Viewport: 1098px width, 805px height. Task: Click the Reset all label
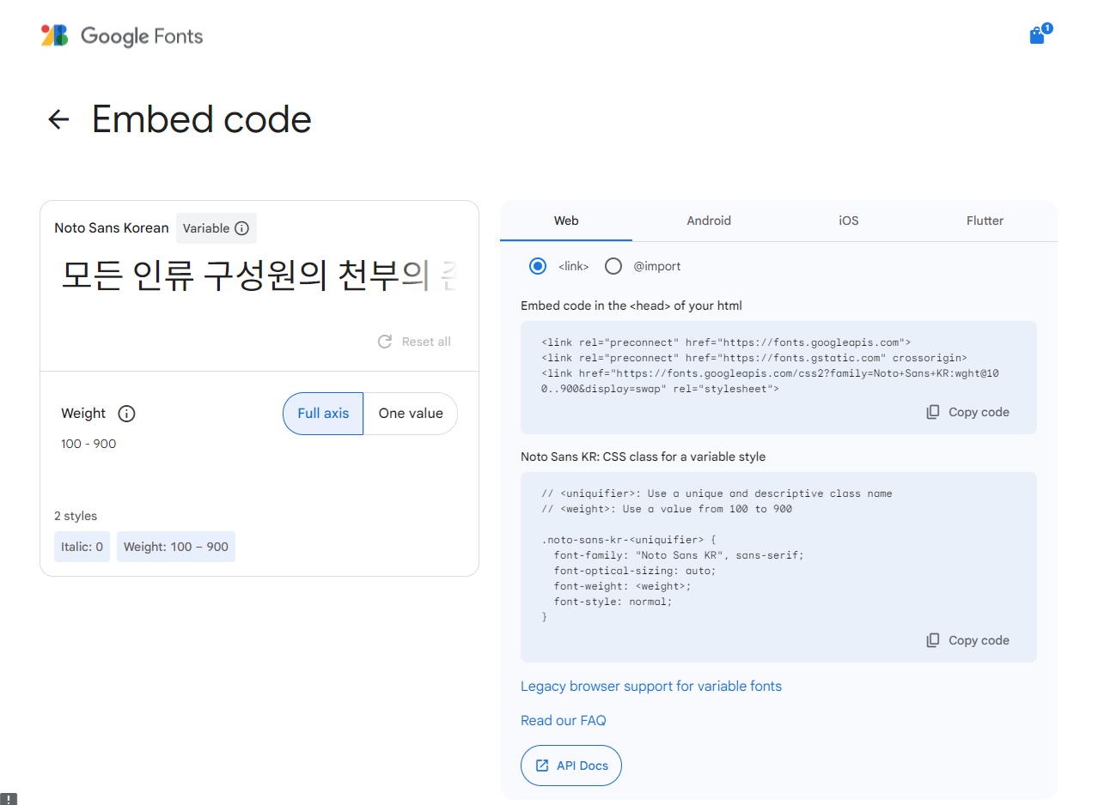[x=426, y=342]
